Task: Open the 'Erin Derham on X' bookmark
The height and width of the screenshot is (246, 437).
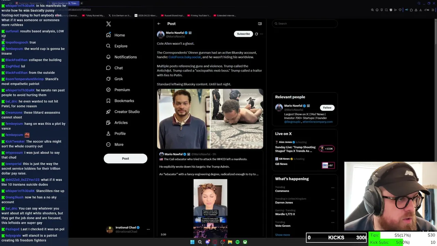Action: (119, 15)
